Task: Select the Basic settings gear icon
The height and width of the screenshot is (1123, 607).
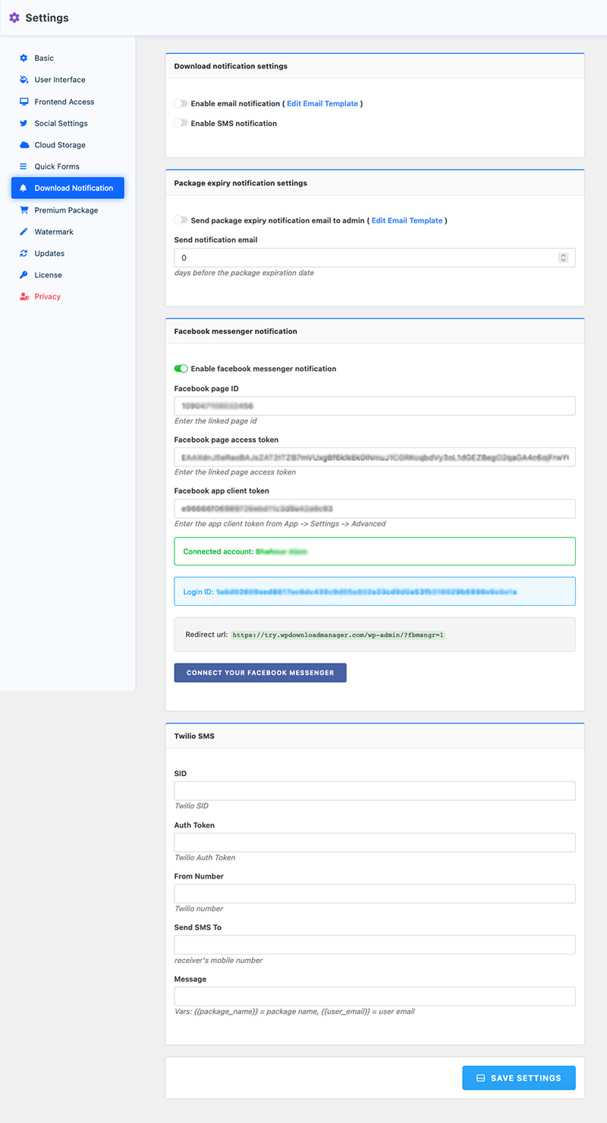Action: [x=25, y=58]
